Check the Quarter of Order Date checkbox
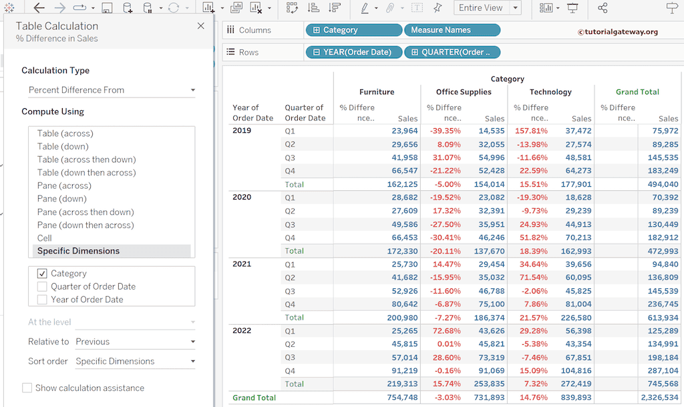Viewport: 684px width, 407px height. pos(42,287)
